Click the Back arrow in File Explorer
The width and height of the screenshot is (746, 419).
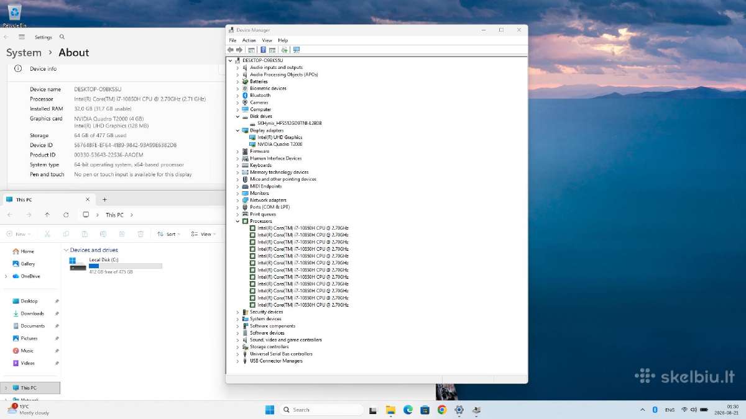pos(10,215)
